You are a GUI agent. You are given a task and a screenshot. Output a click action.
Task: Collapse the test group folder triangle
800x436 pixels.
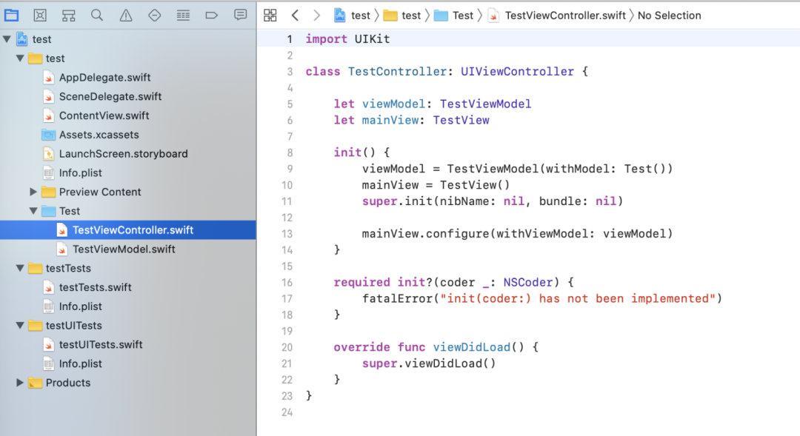tap(20, 58)
